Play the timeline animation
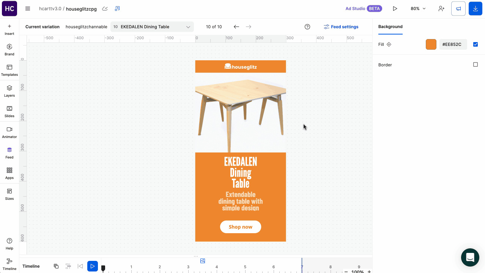Screen dimensions: 485x273 93,266
